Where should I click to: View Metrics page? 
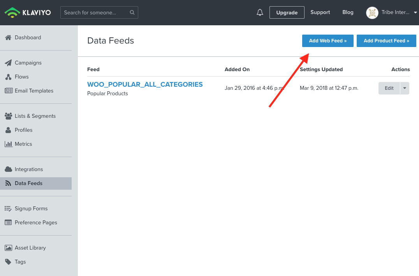23,144
